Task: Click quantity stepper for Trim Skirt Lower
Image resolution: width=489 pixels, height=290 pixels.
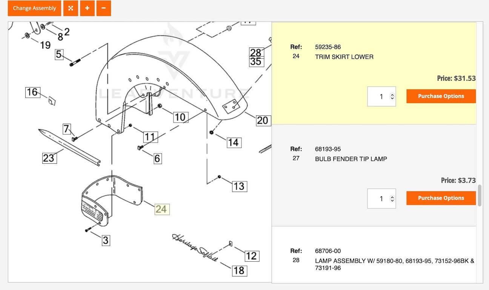Action: pos(392,97)
